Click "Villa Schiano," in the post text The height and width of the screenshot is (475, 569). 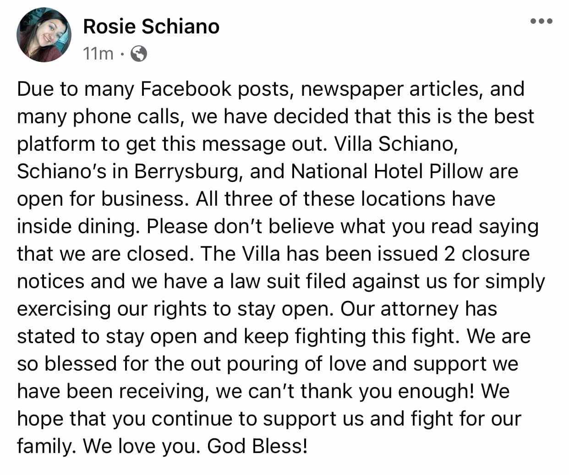click(x=396, y=144)
